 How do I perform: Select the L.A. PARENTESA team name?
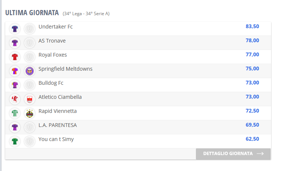(x=57, y=125)
